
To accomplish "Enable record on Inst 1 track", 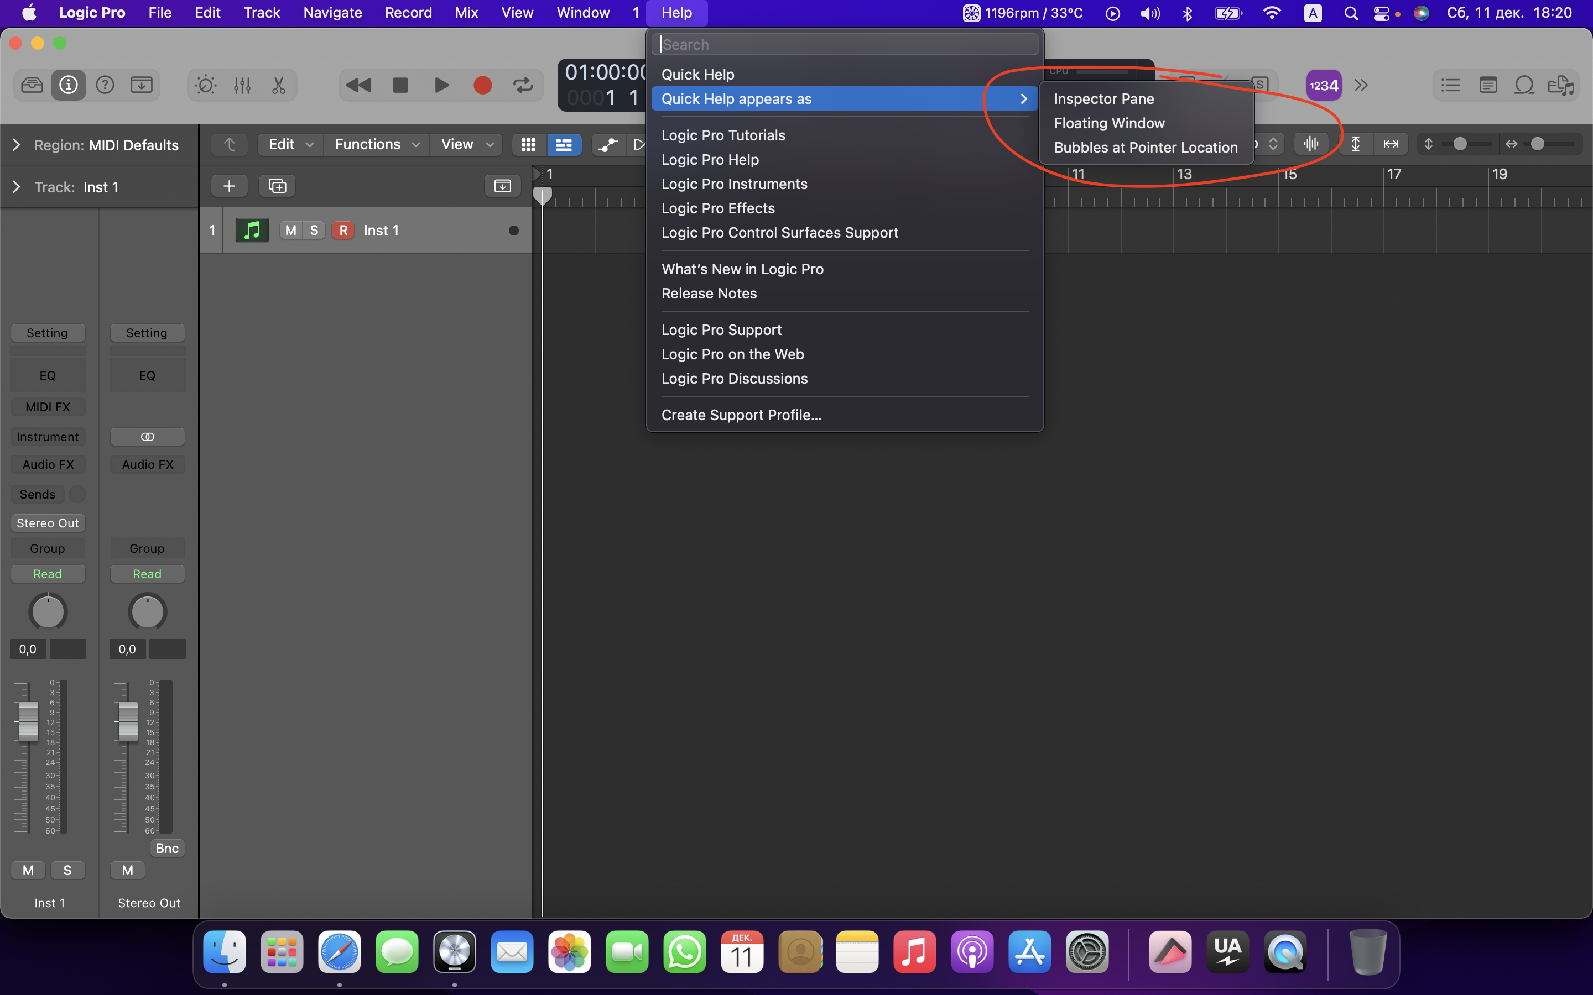I will [343, 231].
